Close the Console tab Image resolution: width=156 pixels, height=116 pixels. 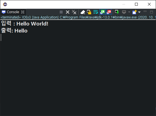click(x=23, y=12)
